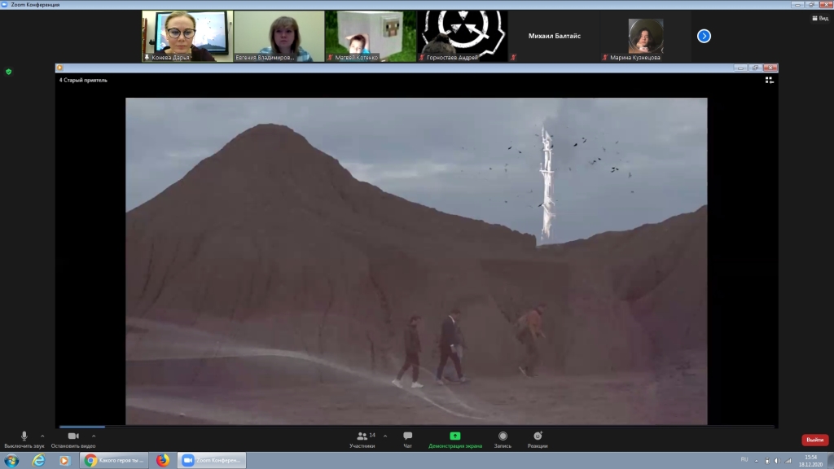Switch to Chrome 'Какого героя ты' taskbar window
This screenshot has height=469, width=834.
click(x=114, y=461)
